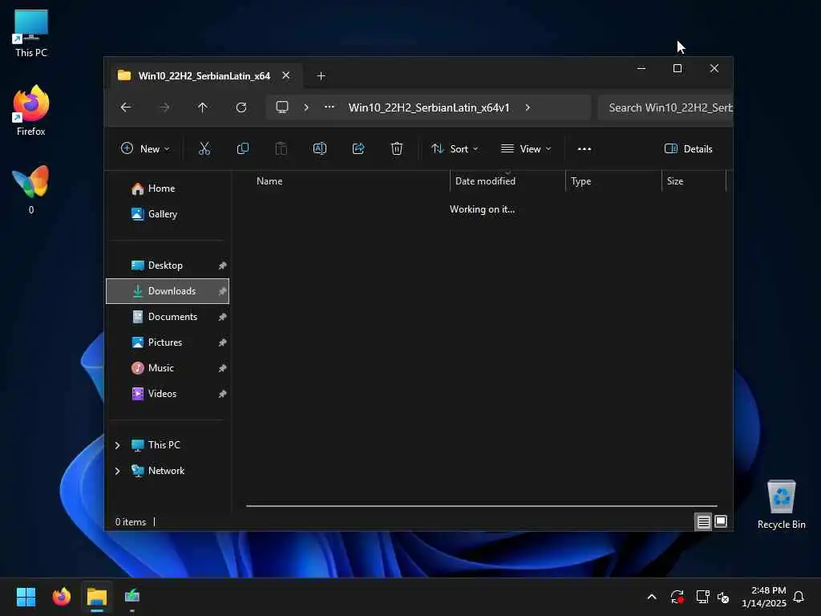The image size is (821, 616).
Task: Open the colorful butterfly desktop icon labeled 0
Action: click(x=31, y=189)
